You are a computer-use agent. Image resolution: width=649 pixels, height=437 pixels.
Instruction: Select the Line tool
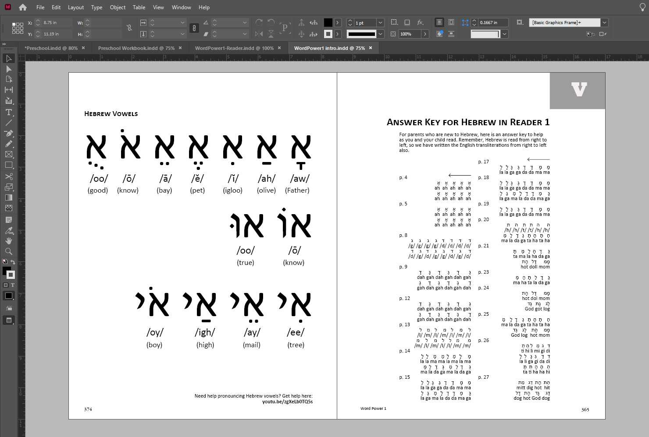tap(9, 123)
